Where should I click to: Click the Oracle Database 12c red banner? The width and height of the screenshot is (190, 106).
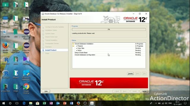109,83
